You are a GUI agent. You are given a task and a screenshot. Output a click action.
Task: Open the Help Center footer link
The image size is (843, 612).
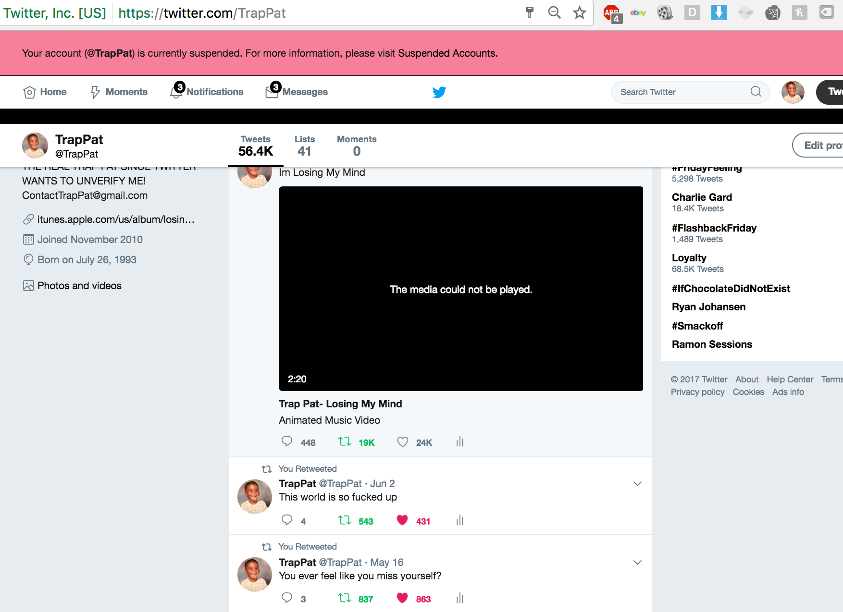[x=790, y=379]
